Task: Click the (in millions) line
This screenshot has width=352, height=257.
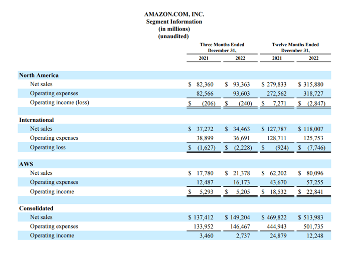Action: point(174,29)
